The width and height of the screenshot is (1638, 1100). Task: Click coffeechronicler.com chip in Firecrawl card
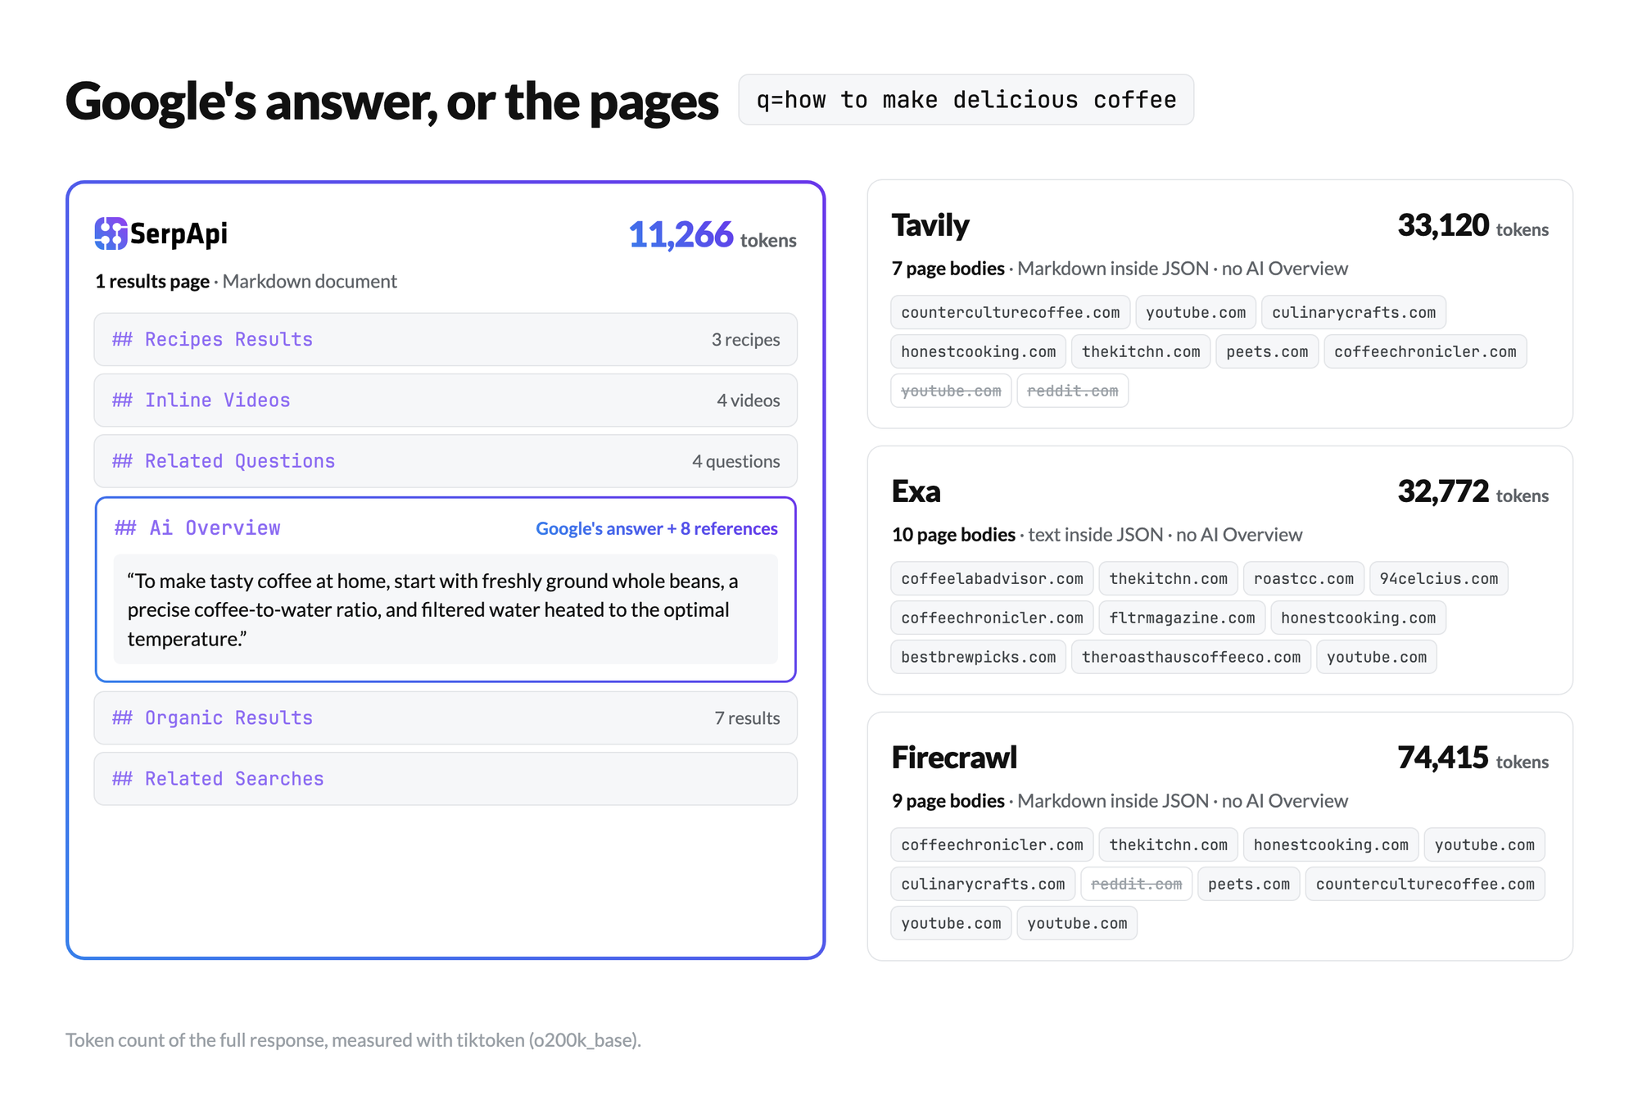pyautogui.click(x=992, y=844)
